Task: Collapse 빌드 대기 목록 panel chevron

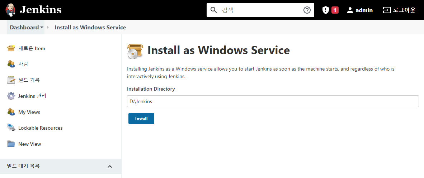Action: pyautogui.click(x=110, y=167)
